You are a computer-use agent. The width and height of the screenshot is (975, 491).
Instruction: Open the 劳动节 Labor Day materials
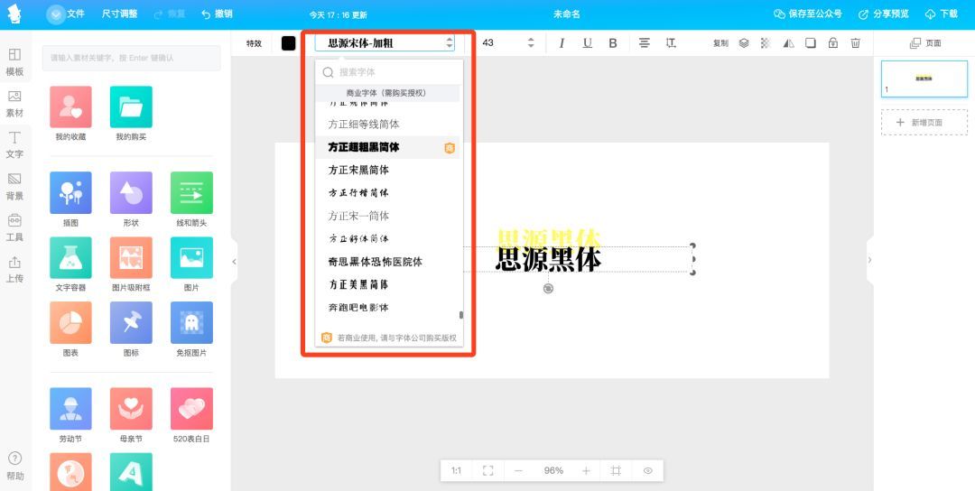coord(71,416)
